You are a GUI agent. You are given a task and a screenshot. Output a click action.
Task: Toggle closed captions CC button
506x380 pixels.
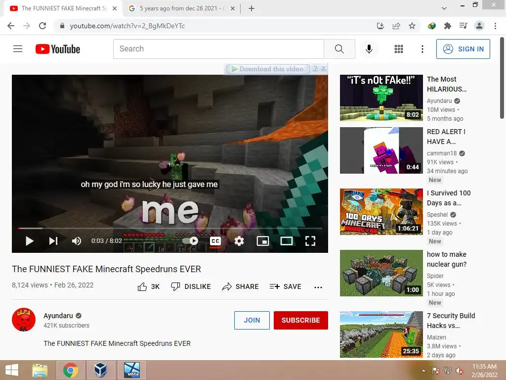coord(215,241)
